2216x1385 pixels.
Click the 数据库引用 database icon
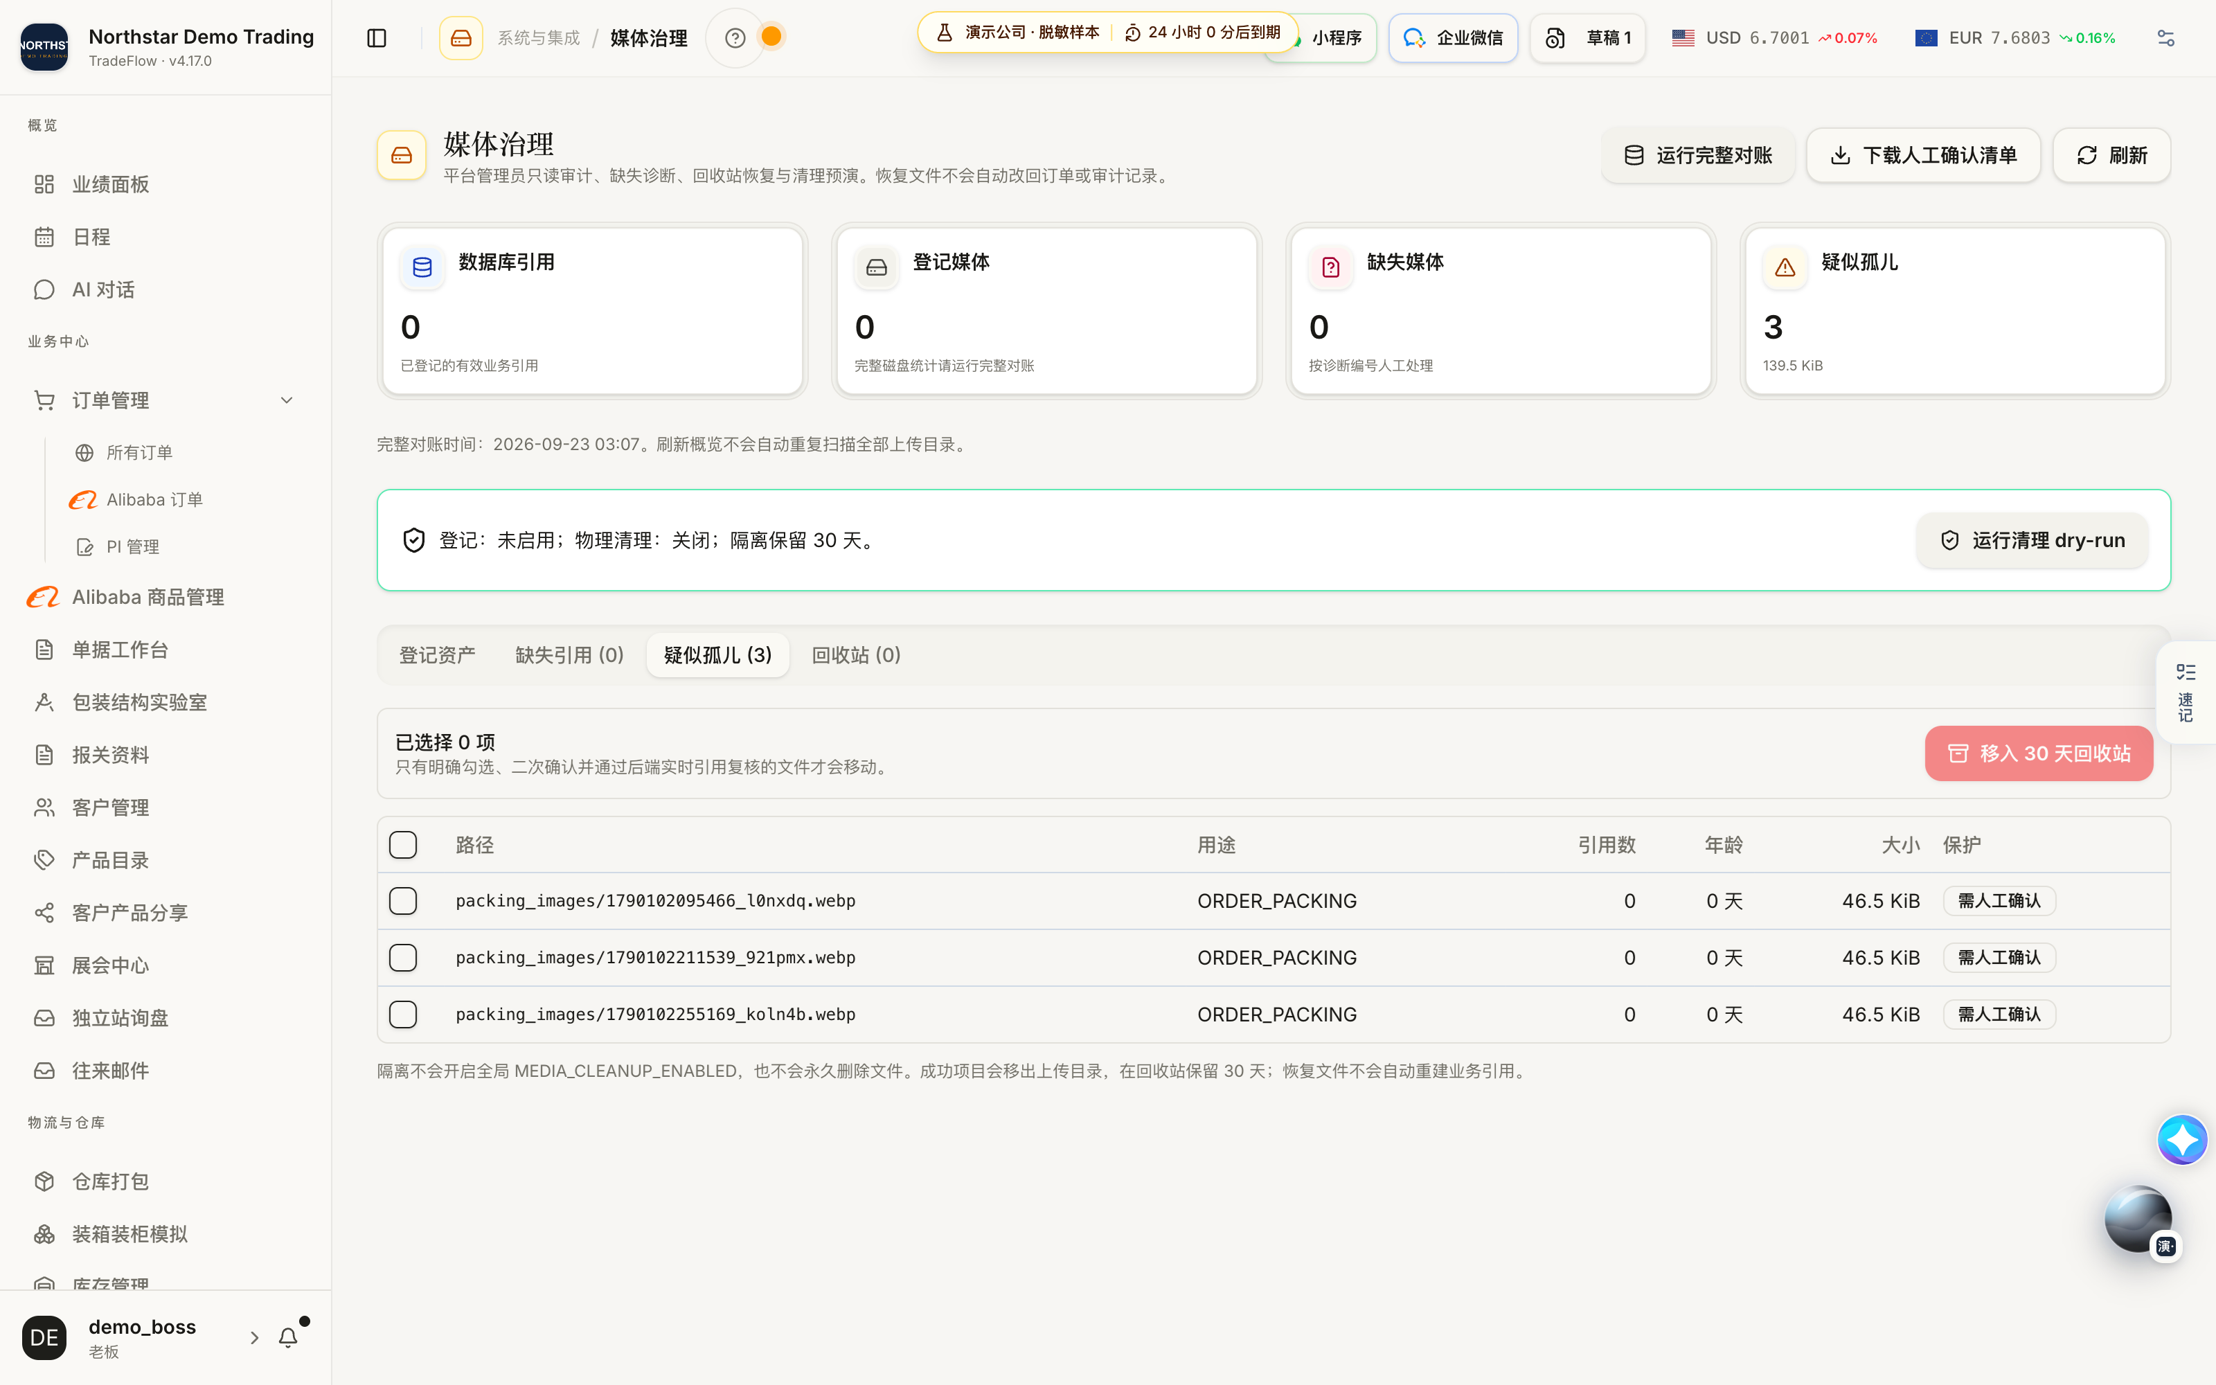[x=422, y=267]
